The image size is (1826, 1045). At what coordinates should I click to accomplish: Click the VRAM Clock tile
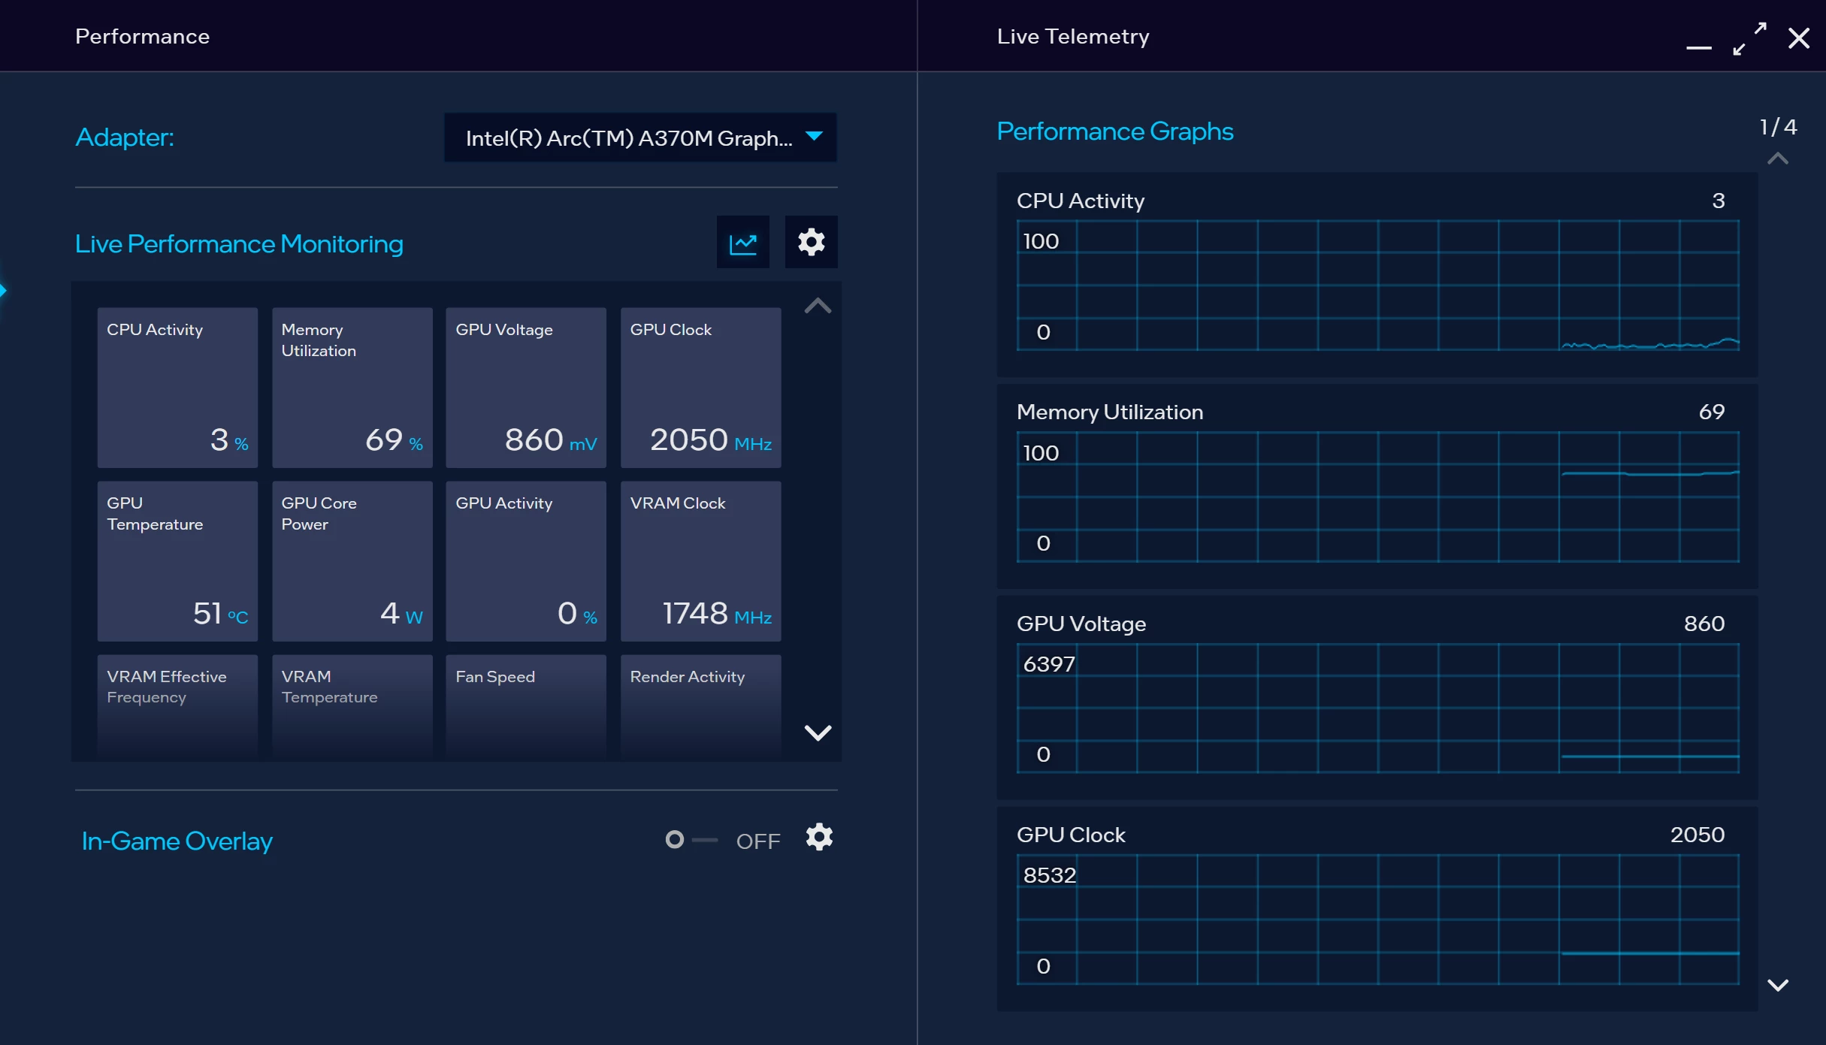(x=700, y=561)
